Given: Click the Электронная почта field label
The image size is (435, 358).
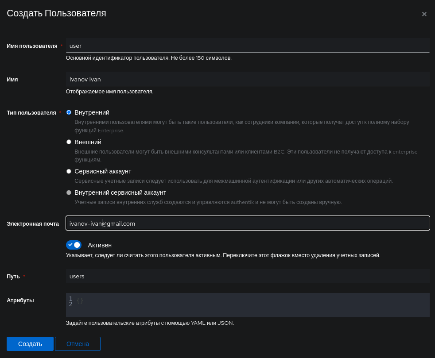Looking at the screenshot, I should pyautogui.click(x=33, y=224).
